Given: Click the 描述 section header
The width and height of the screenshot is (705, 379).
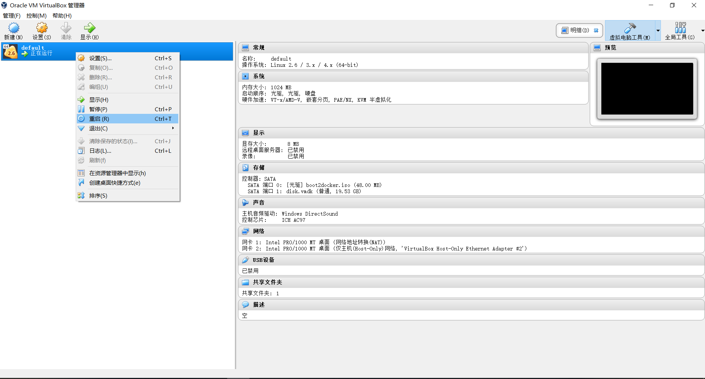Looking at the screenshot, I should pyautogui.click(x=471, y=305).
